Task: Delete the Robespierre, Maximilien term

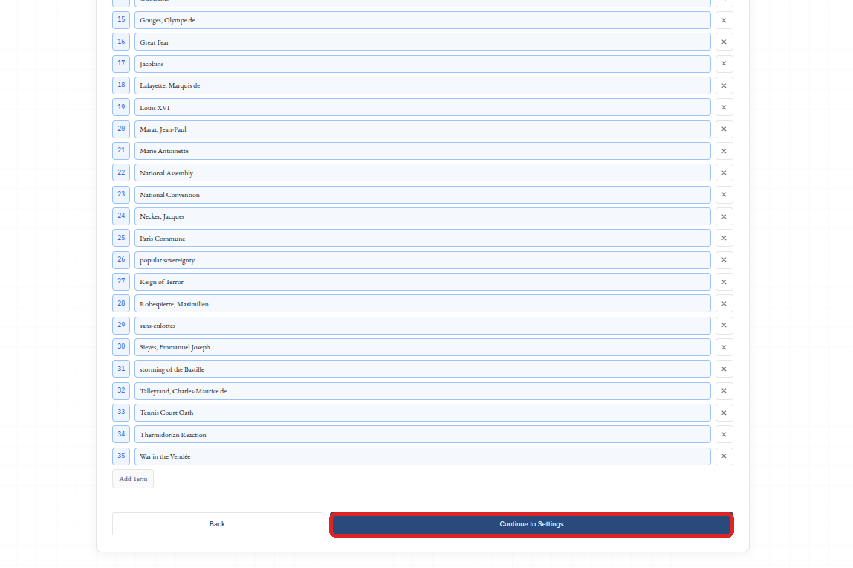Action: tap(724, 303)
